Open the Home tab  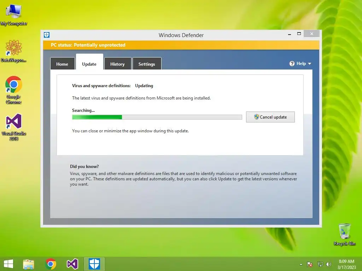click(x=62, y=64)
